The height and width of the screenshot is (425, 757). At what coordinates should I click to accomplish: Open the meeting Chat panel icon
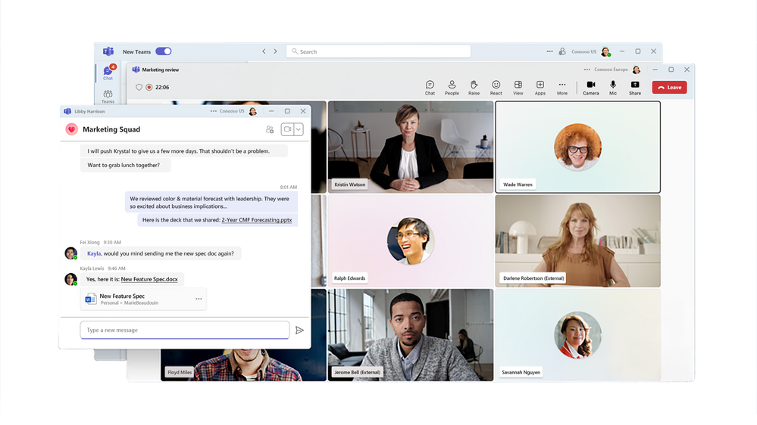click(430, 87)
